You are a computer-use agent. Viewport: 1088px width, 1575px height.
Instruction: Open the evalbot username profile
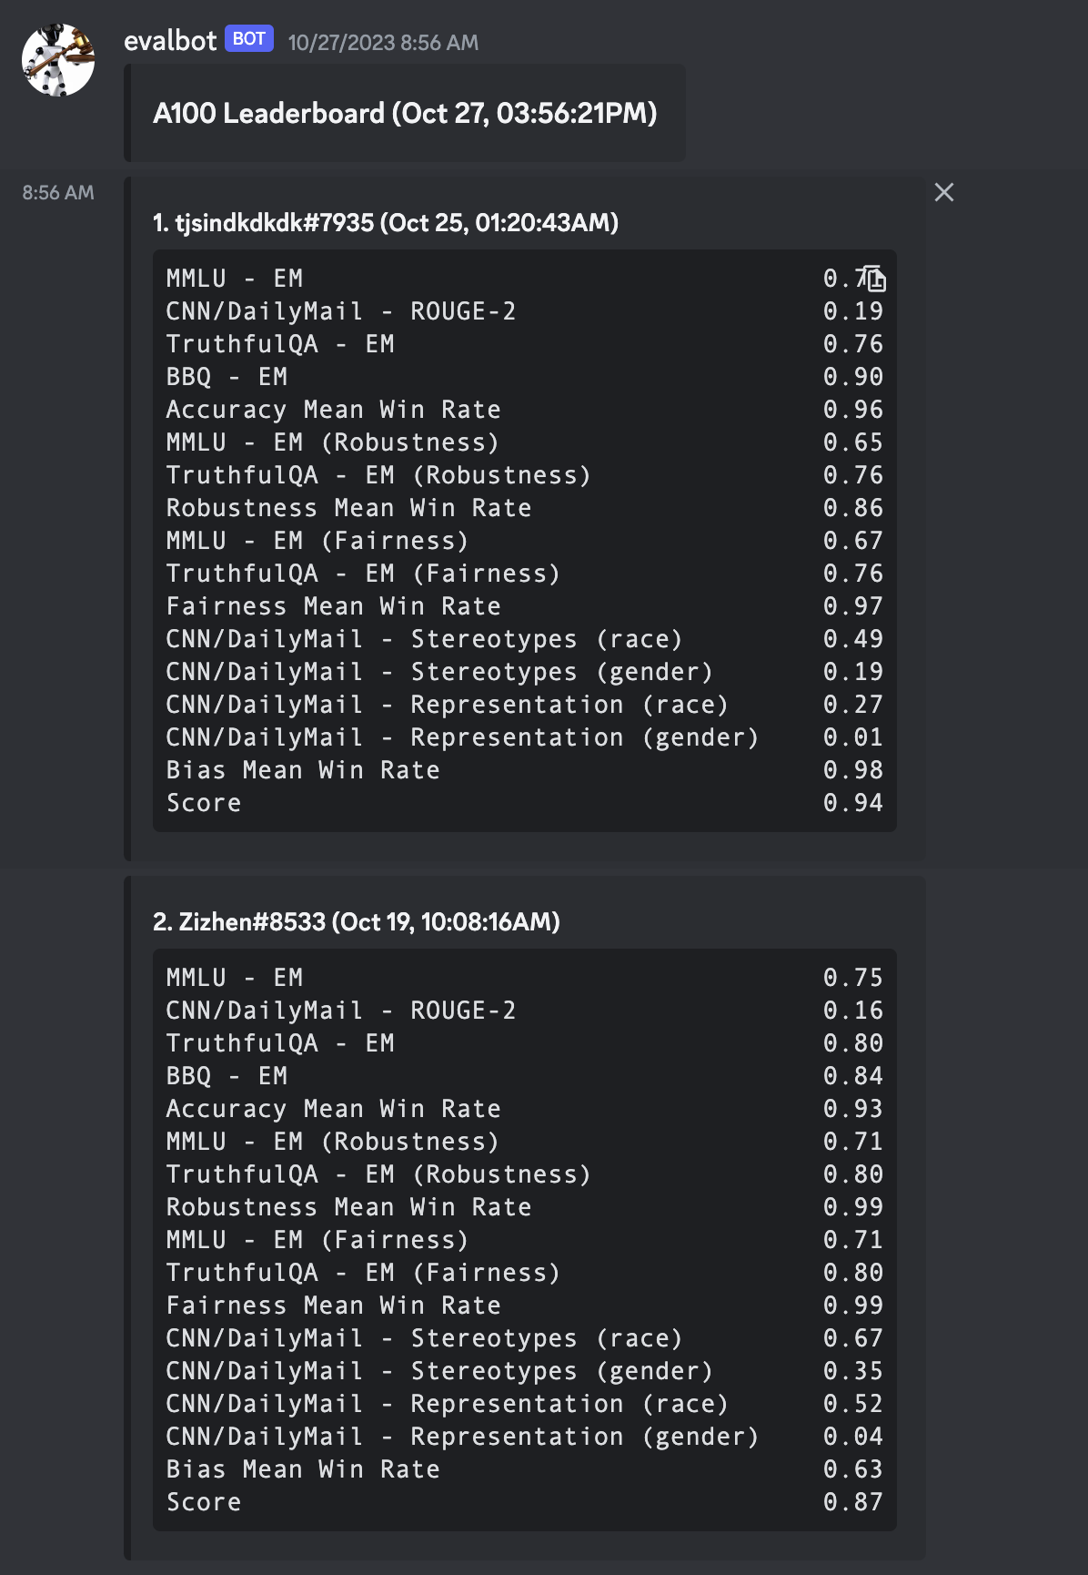click(x=170, y=41)
